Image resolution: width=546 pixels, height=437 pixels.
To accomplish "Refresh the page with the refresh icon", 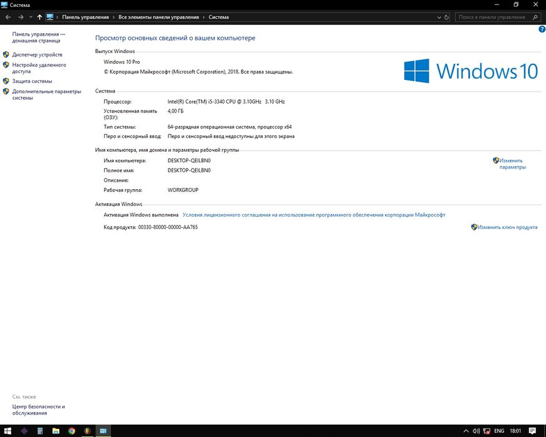I will click(x=446, y=17).
